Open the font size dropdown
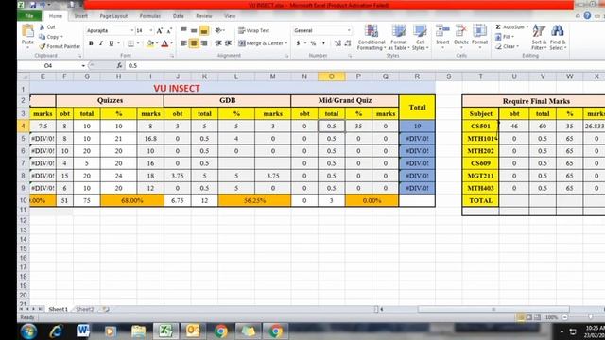Image resolution: width=605 pixels, height=340 pixels. pos(151,30)
